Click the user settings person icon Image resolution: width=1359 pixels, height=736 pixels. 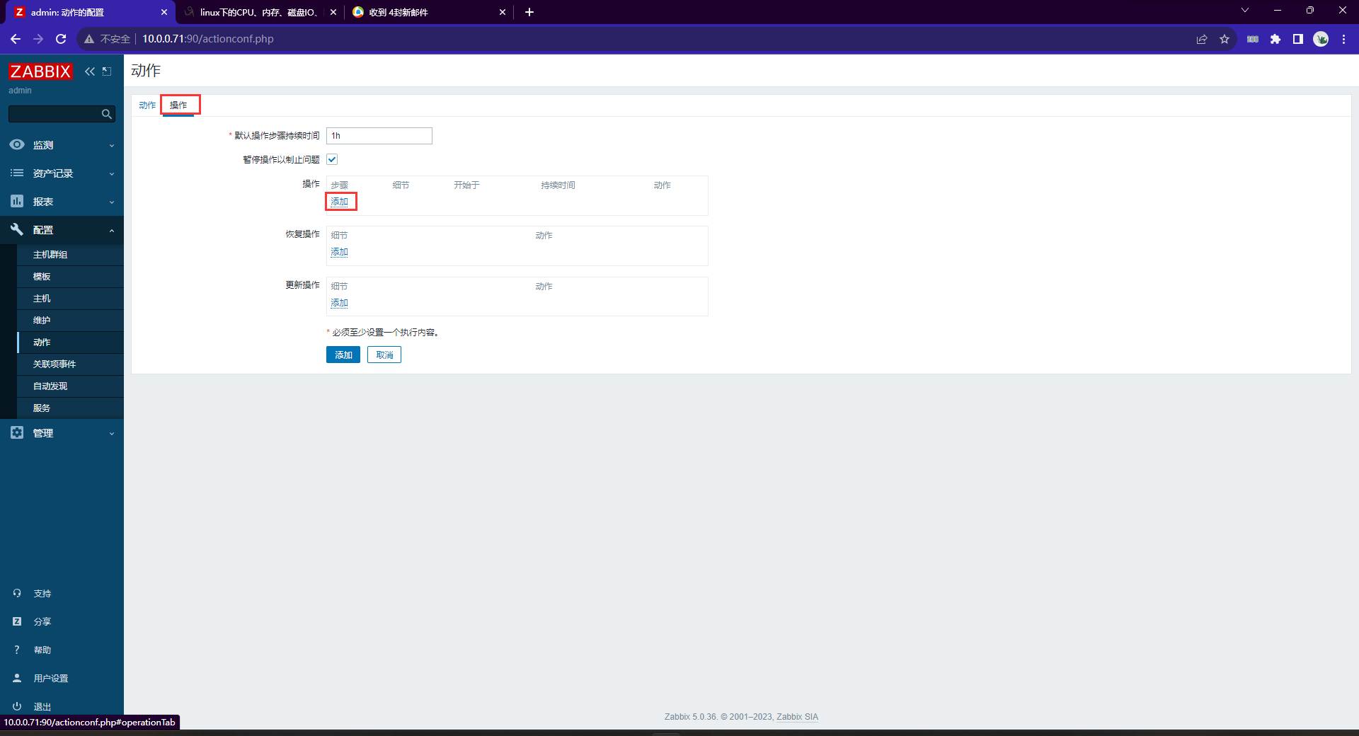tap(17, 678)
